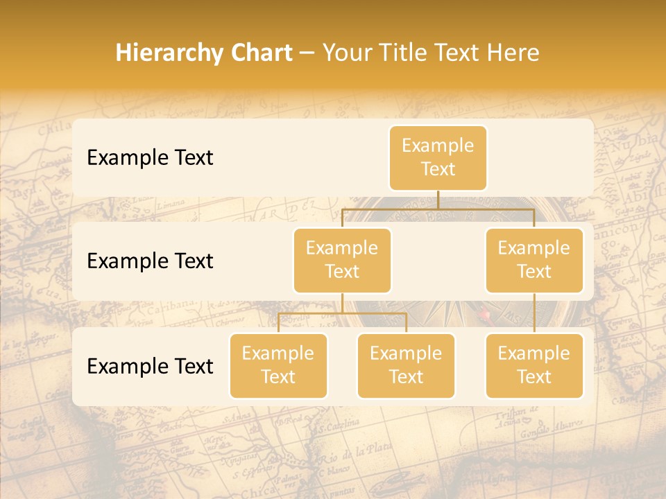Click the first row label Example Text

(x=150, y=158)
